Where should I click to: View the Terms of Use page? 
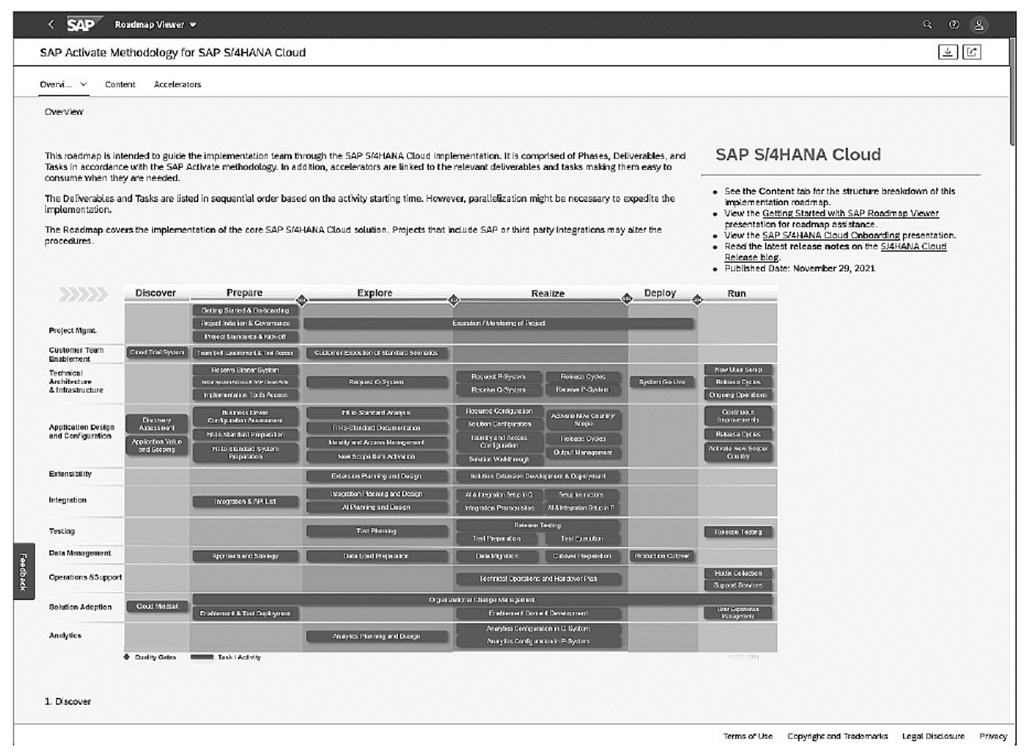click(747, 736)
